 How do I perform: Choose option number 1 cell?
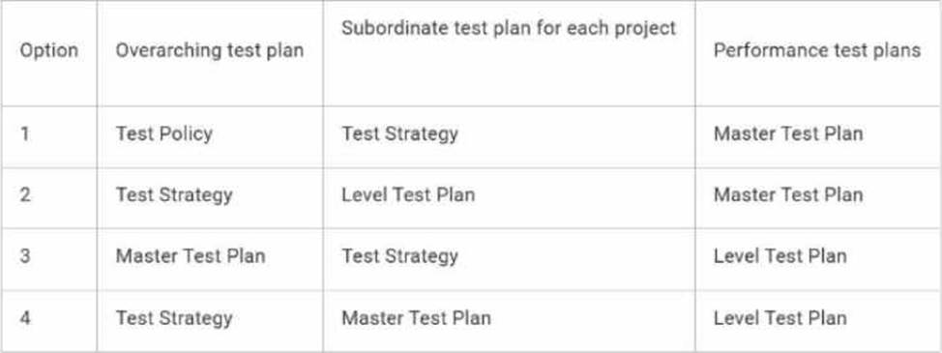24,133
